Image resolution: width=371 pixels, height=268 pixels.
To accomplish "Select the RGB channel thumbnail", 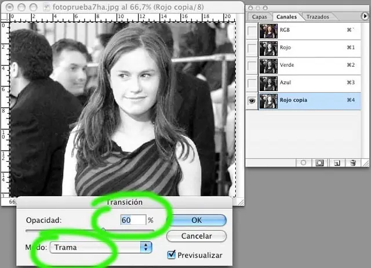I will pyautogui.click(x=268, y=31).
